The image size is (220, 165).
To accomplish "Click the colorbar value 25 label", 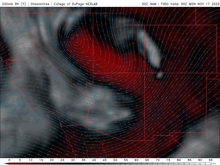I will coord(62,160).
